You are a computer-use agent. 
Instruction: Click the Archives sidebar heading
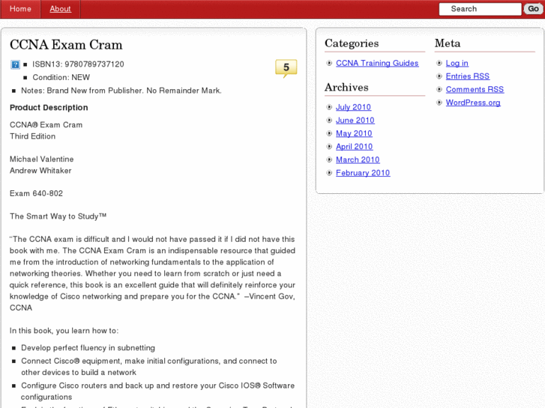(346, 88)
